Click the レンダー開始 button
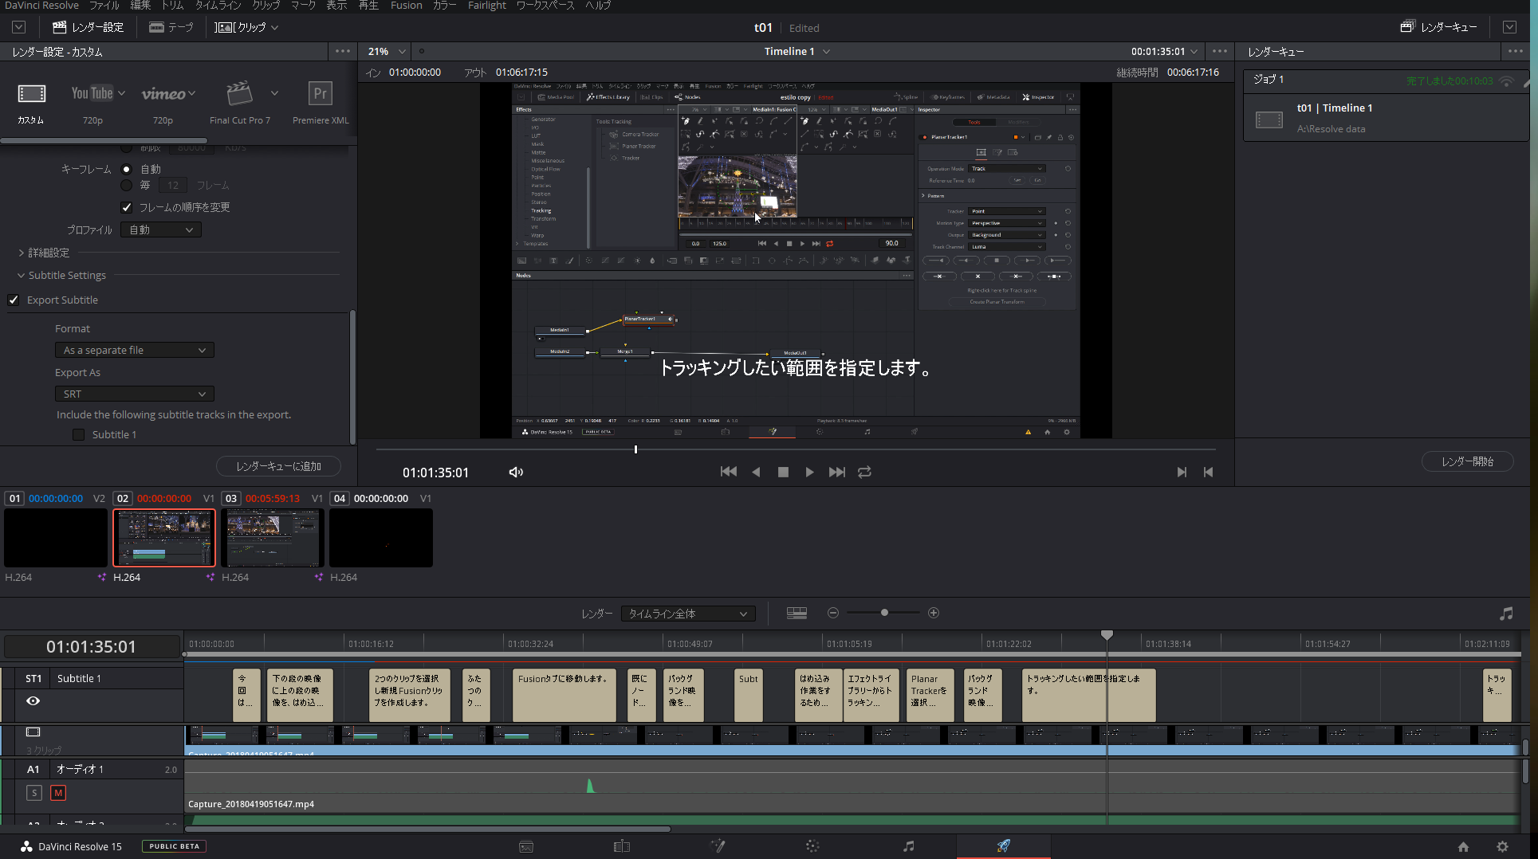 1467,462
